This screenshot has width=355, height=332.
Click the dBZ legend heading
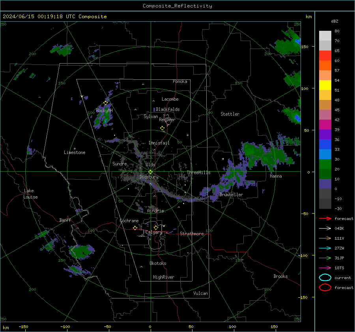(x=334, y=21)
